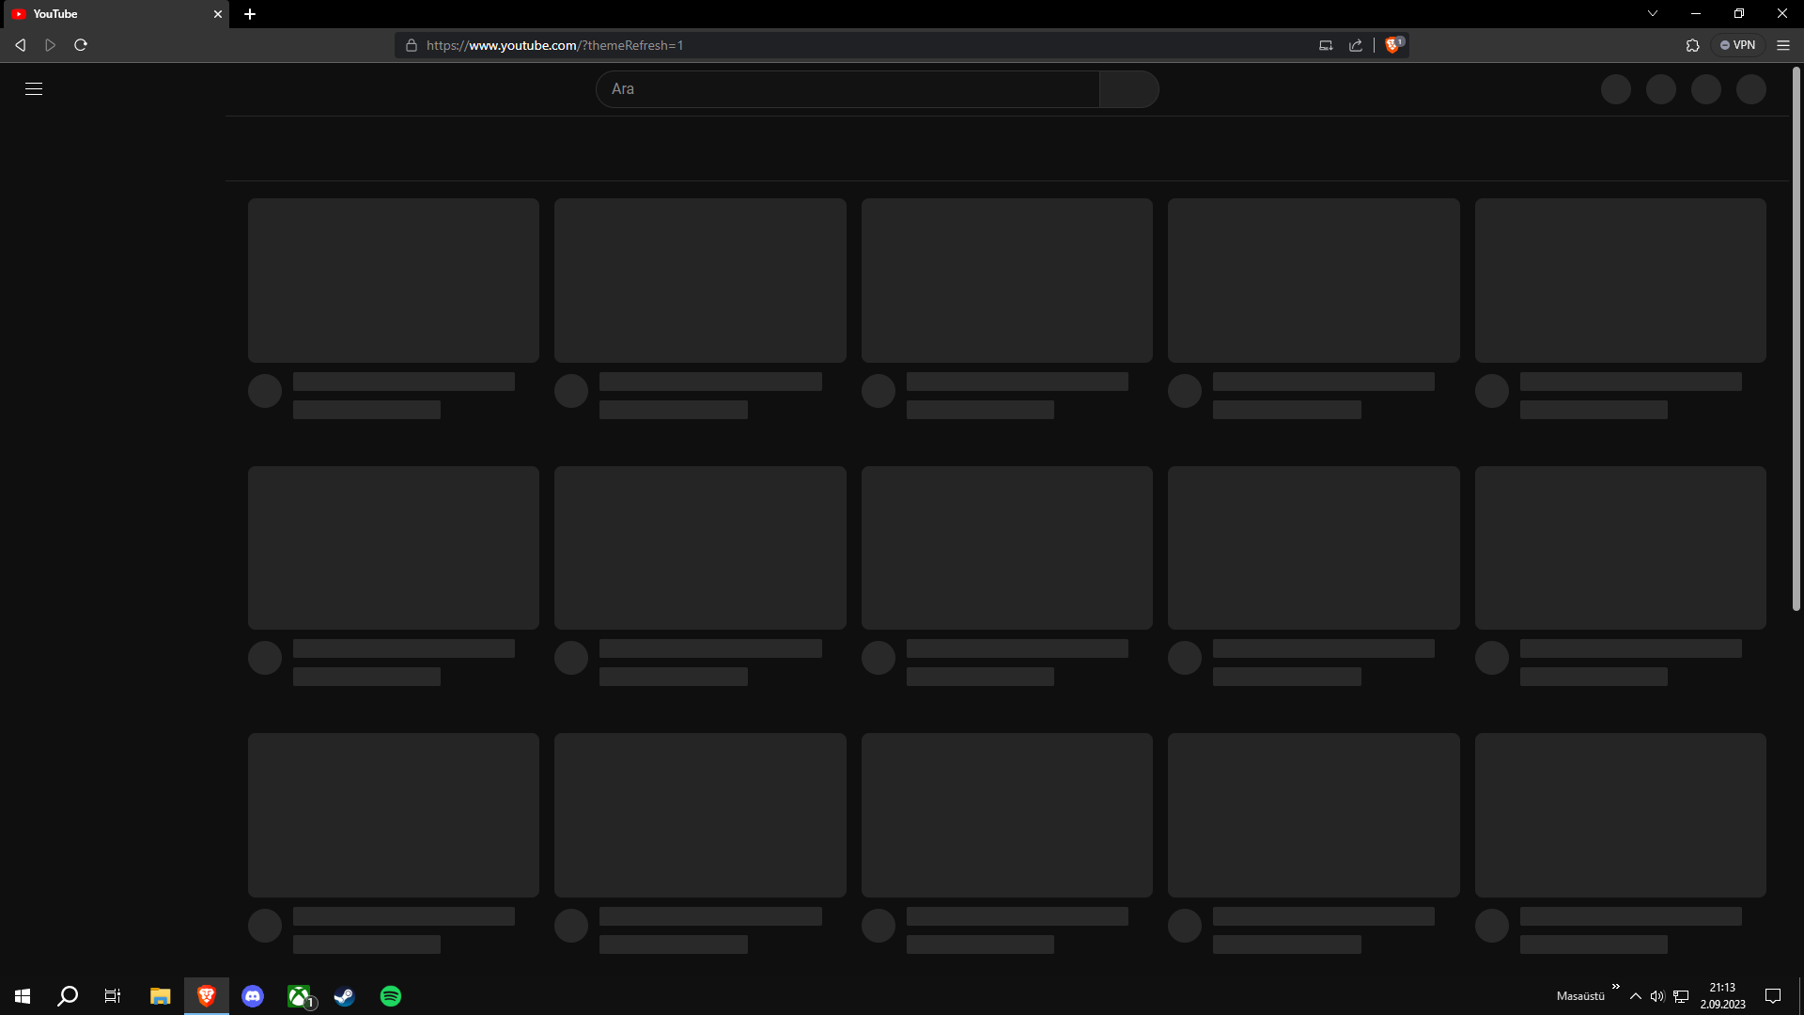Open the Brave Shields icon in address bar
Viewport: 1804px width, 1015px height.
click(1393, 45)
